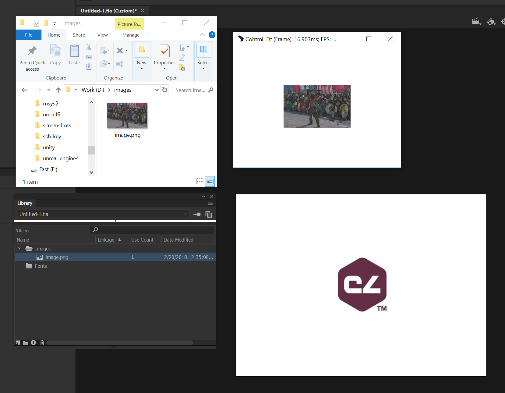Switch Explorer to details view
505x393 pixels.
(200, 181)
